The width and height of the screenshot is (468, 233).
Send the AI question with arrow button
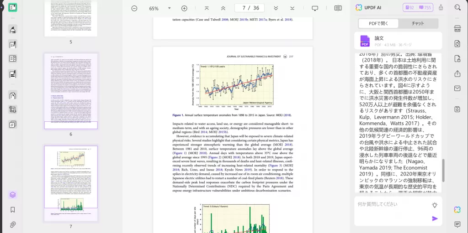pos(435,219)
